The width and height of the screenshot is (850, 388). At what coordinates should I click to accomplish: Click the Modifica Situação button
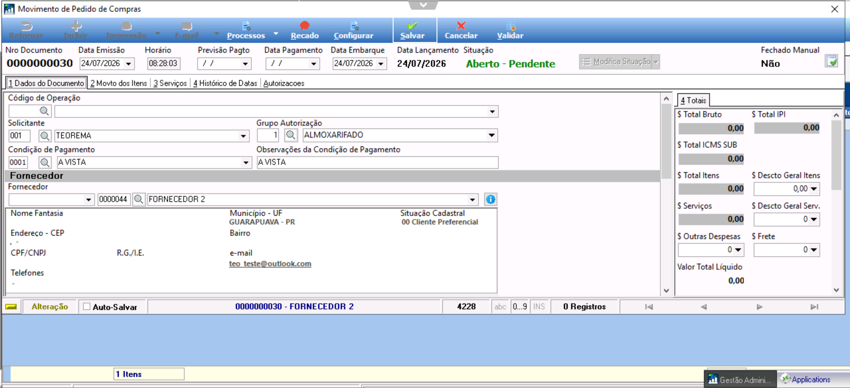pos(619,62)
